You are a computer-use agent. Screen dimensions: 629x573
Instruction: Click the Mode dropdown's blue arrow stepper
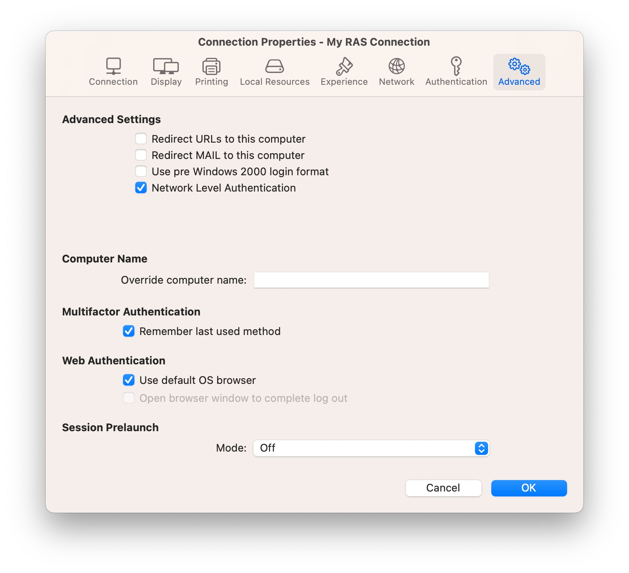pos(481,448)
